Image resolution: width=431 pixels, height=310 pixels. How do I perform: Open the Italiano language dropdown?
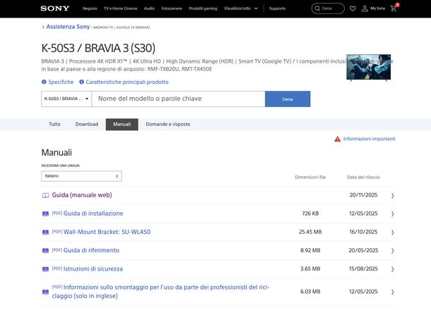point(81,176)
